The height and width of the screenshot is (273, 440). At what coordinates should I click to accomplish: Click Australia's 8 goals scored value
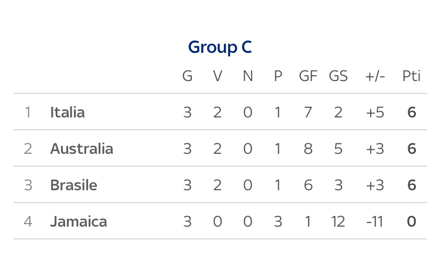point(308,149)
